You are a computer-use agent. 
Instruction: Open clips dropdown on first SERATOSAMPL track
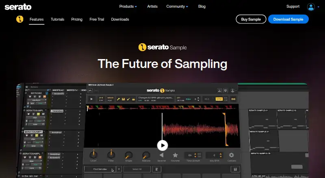click(x=35, y=117)
